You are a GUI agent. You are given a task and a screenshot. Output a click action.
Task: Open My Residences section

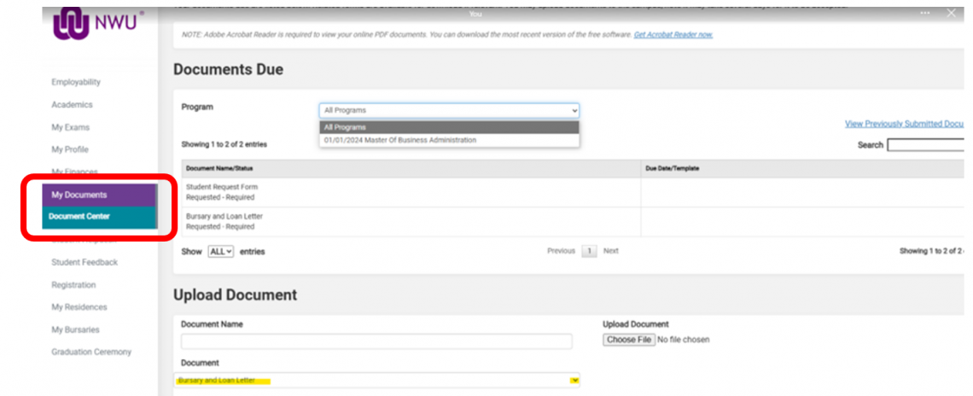pyautogui.click(x=79, y=307)
